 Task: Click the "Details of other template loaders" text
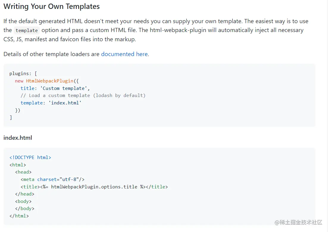coord(51,54)
